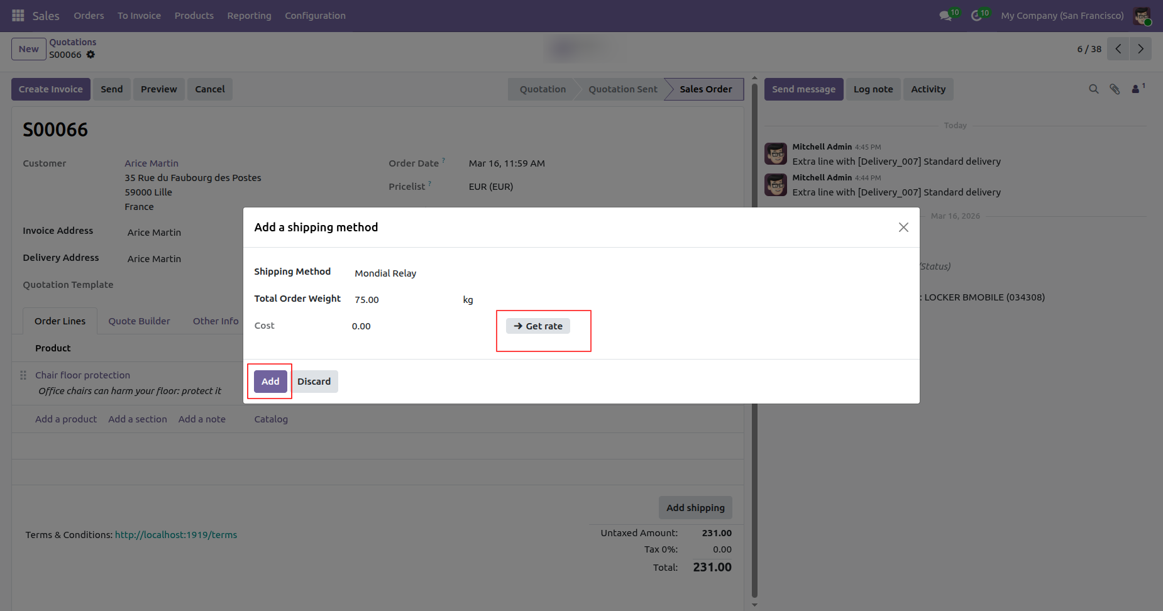Screen dimensions: 1163x611
Task: Open the Configuration menu
Action: pos(315,16)
